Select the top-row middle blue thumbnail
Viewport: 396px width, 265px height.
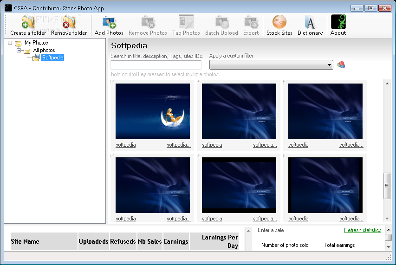pos(239,111)
